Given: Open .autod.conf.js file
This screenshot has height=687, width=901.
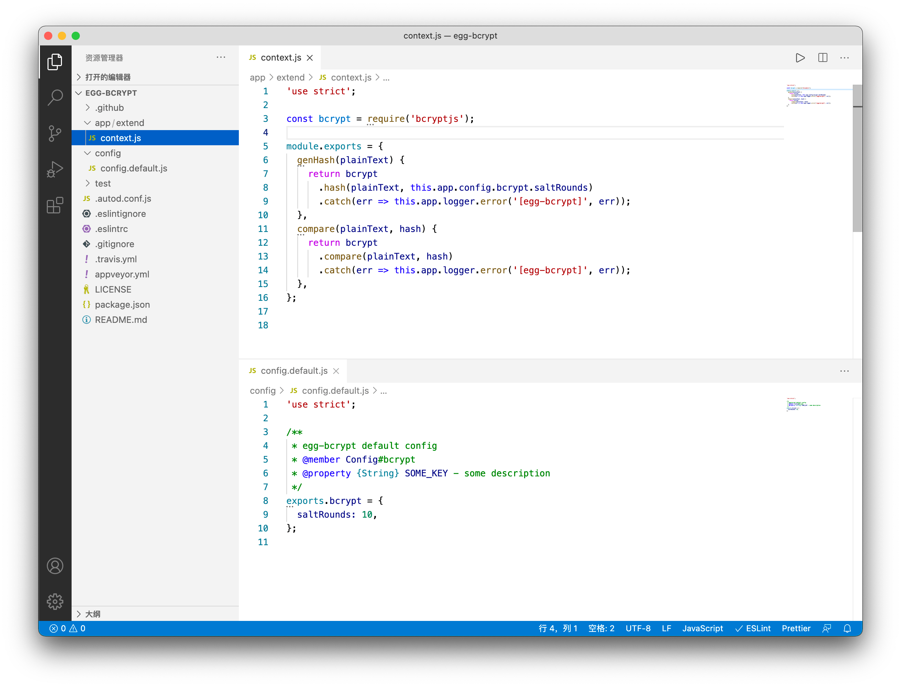Looking at the screenshot, I should point(155,198).
